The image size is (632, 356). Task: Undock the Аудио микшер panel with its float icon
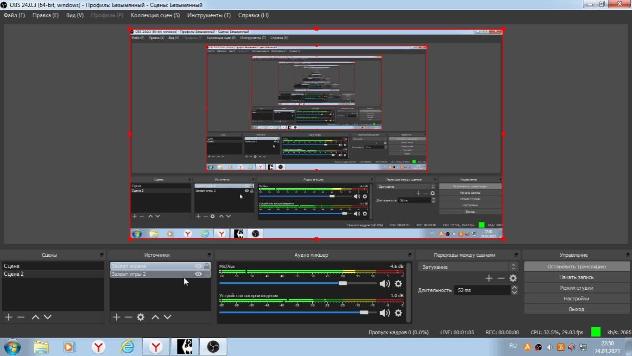[410, 255]
